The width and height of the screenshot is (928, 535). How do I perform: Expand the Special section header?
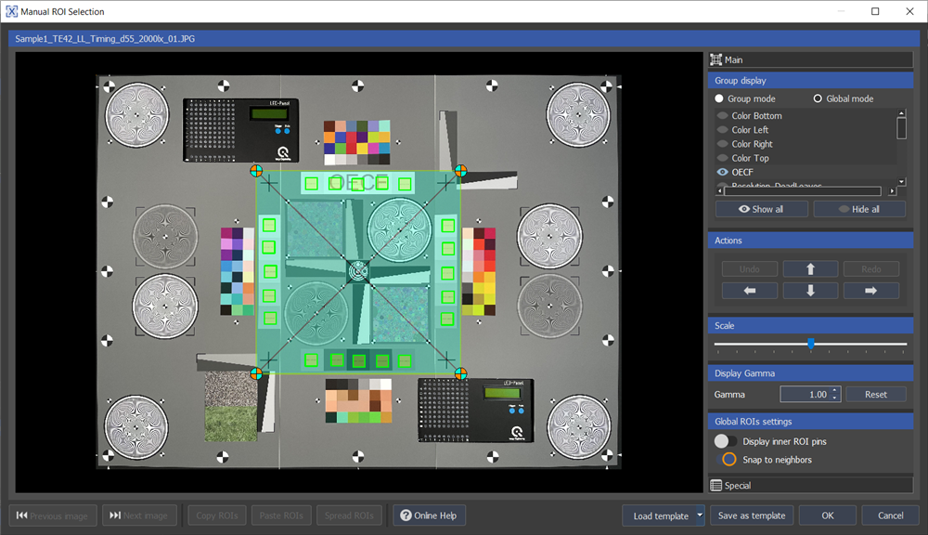click(810, 485)
